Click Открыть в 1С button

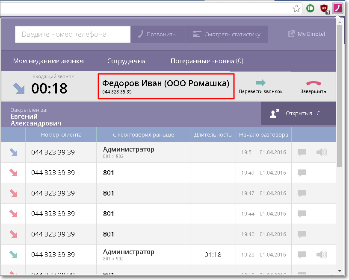coord(298,114)
